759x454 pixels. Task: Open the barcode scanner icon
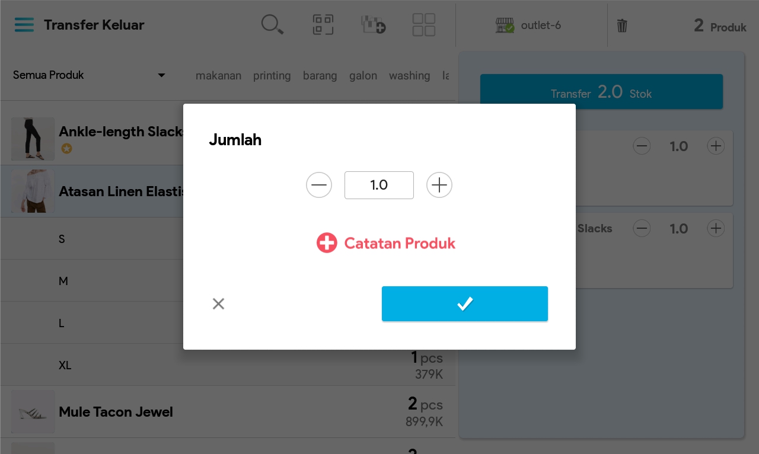click(323, 25)
